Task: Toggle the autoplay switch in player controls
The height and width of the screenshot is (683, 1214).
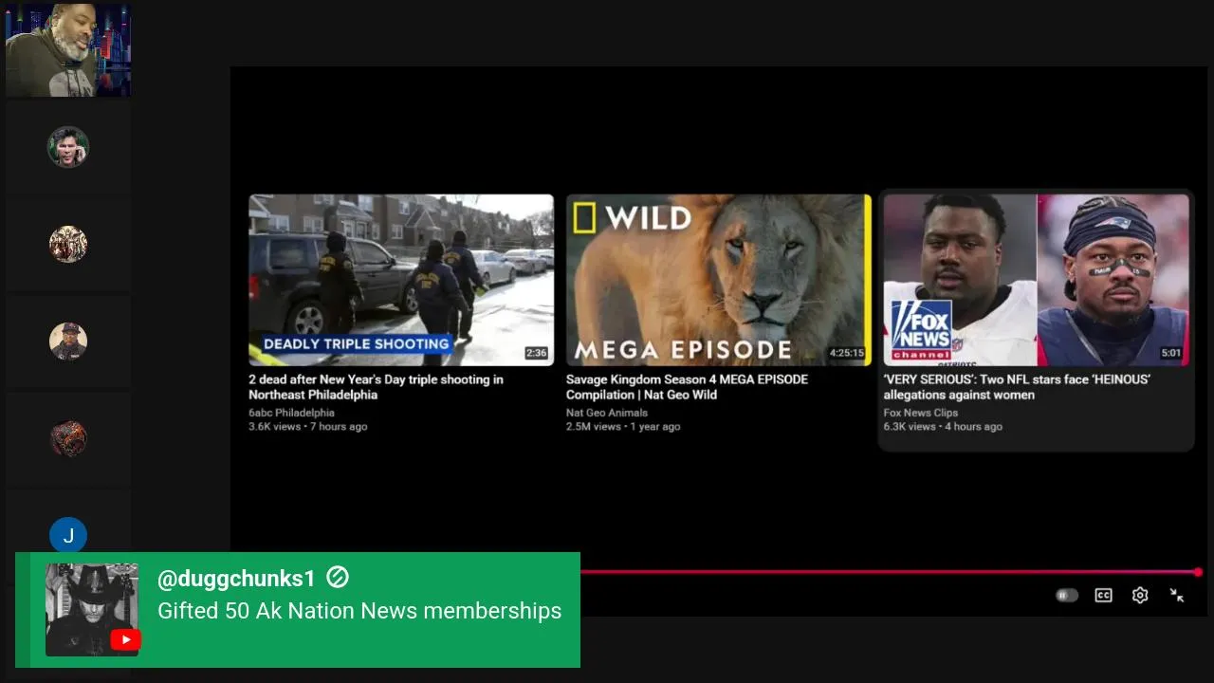Action: click(1067, 596)
